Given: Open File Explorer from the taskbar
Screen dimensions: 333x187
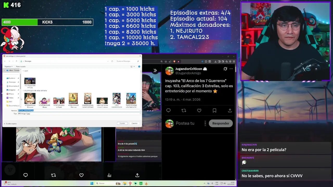Looking at the screenshot, I should 125,183.
